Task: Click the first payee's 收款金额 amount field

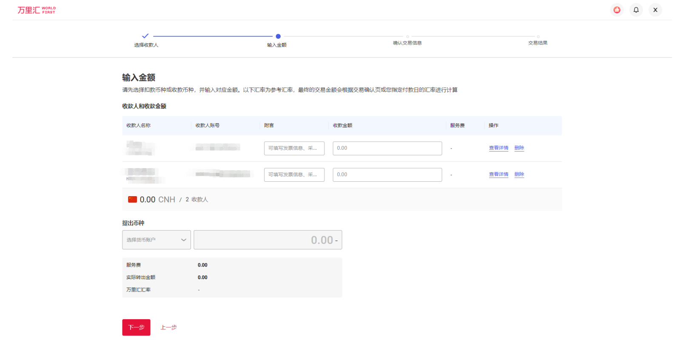Action: (x=387, y=148)
